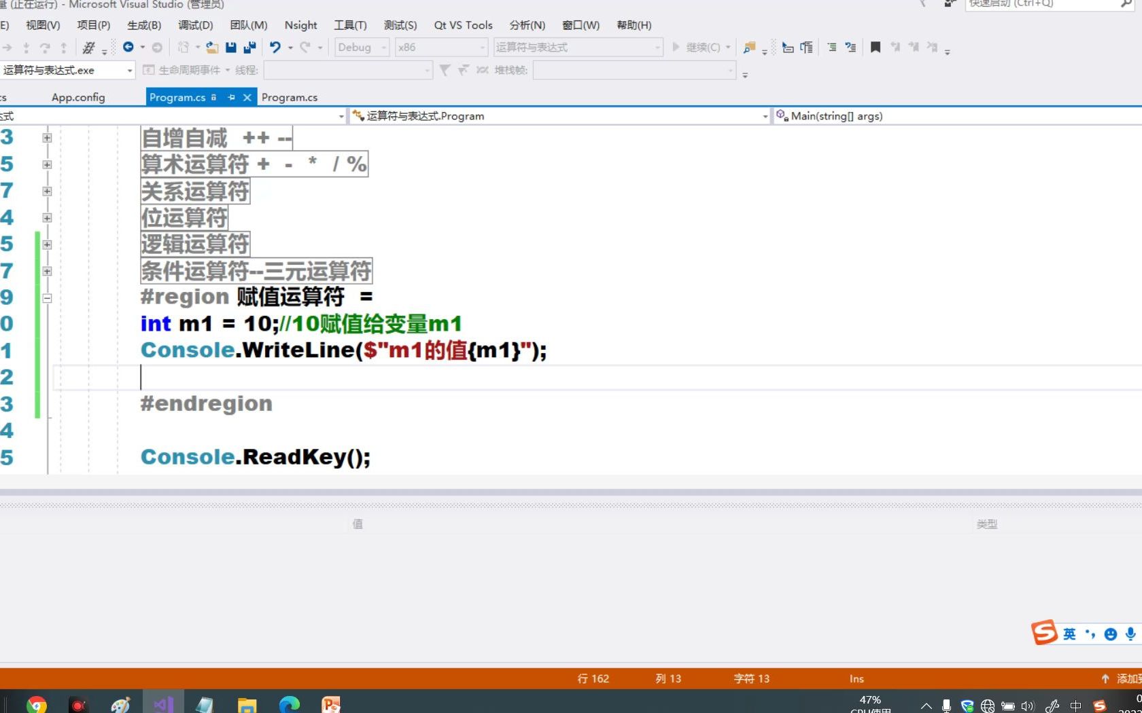Show hidden system tray icons
Screen dimensions: 1142x713
point(927,706)
